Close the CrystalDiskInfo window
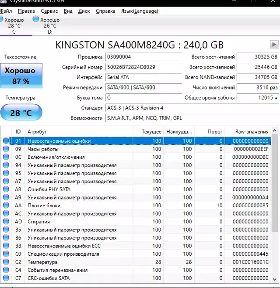The height and width of the screenshot is (288, 280). (x=273, y=1)
